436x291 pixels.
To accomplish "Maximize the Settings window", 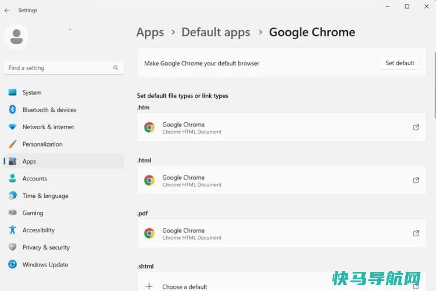I will pos(407,6).
